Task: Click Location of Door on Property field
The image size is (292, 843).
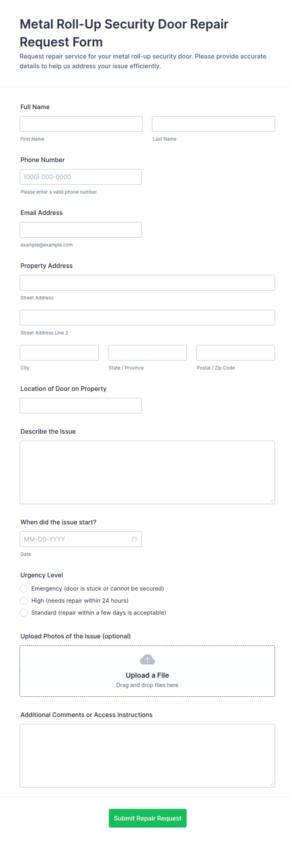Action: point(80,406)
